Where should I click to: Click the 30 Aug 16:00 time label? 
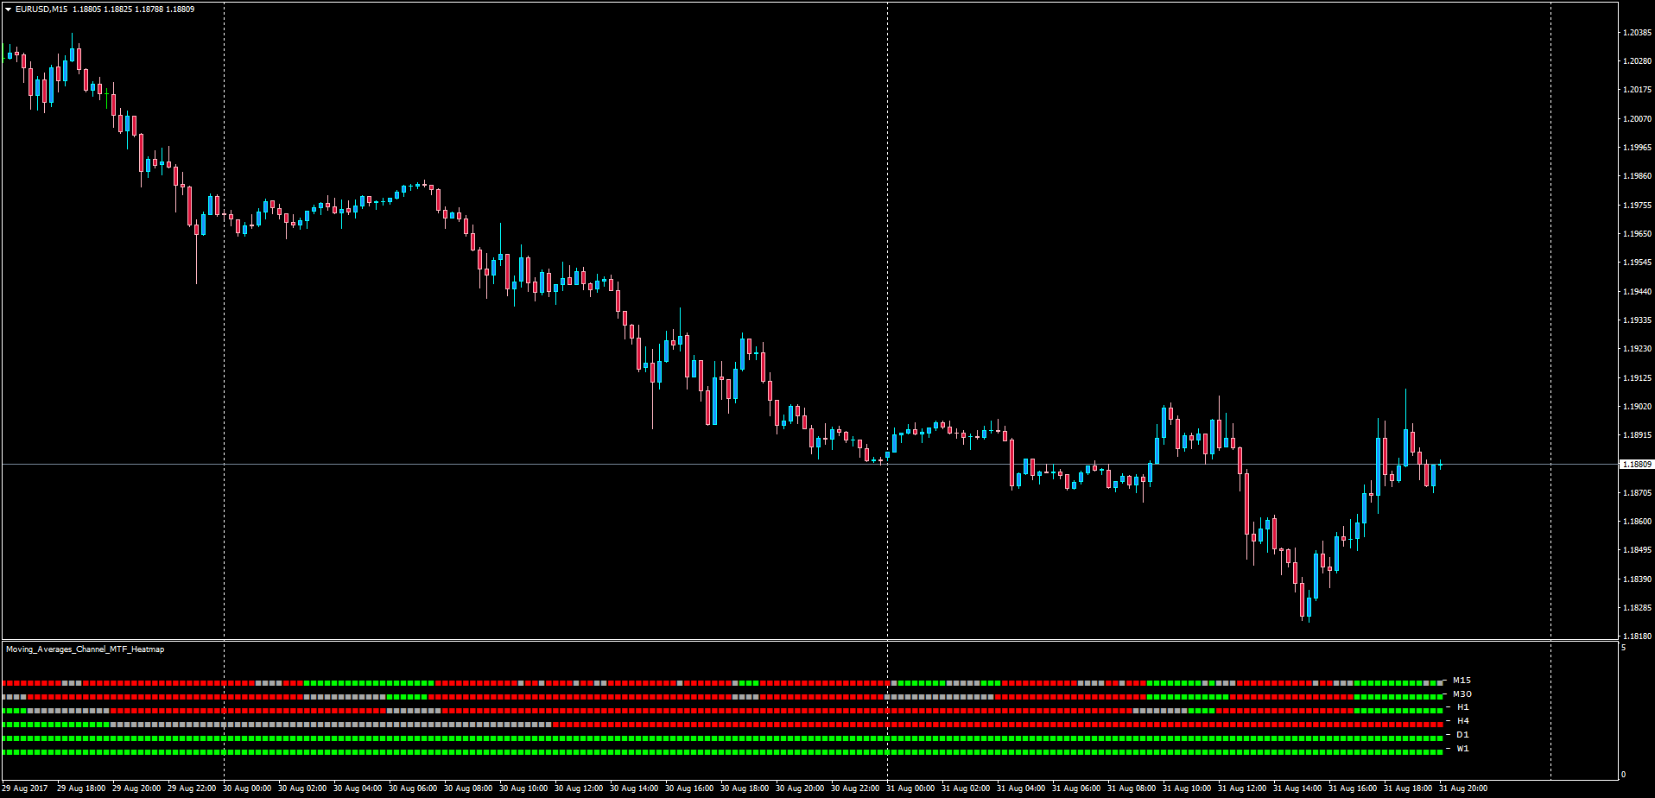(689, 788)
